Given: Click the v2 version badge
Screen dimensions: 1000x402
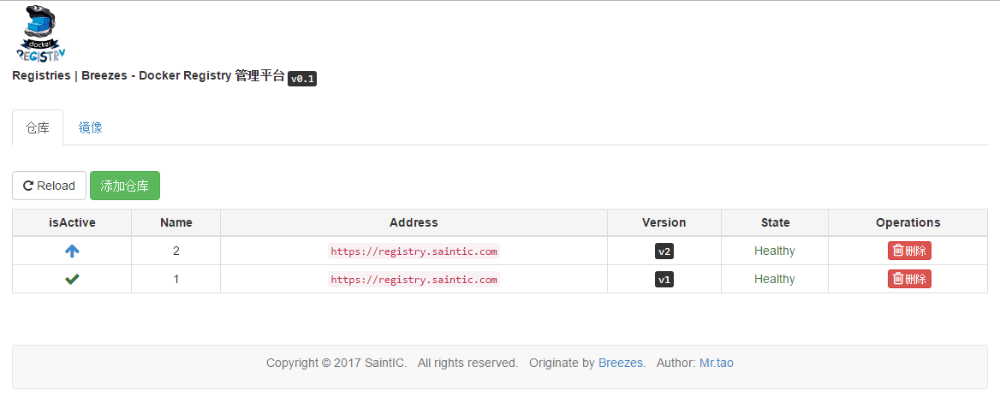Looking at the screenshot, I should click(664, 251).
